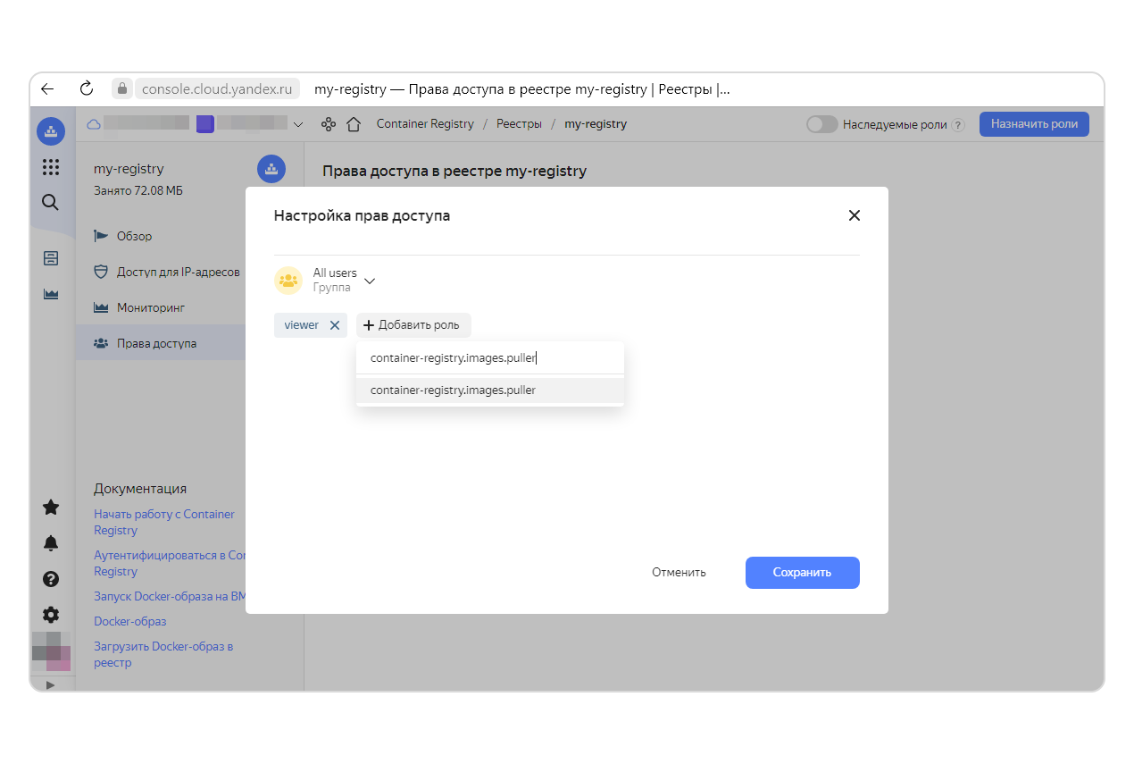Click the help question mark icon
This screenshot has width=1134, height=764.
(51, 579)
